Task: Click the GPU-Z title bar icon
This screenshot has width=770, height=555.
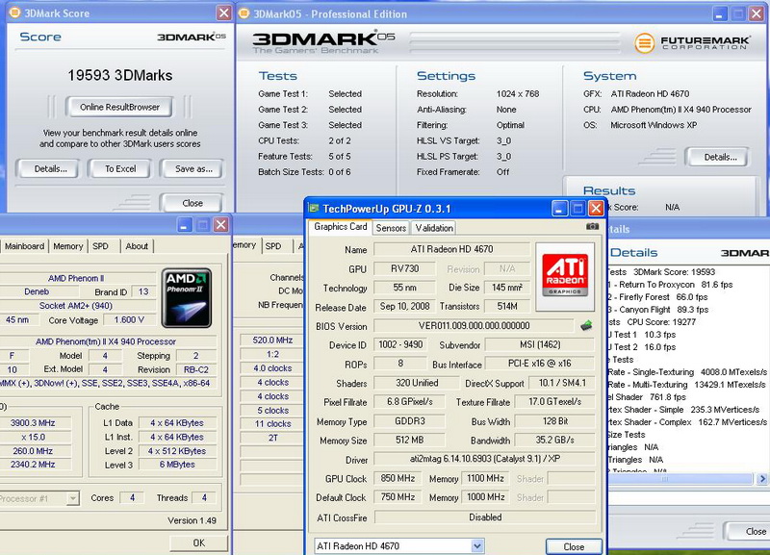Action: click(x=314, y=208)
